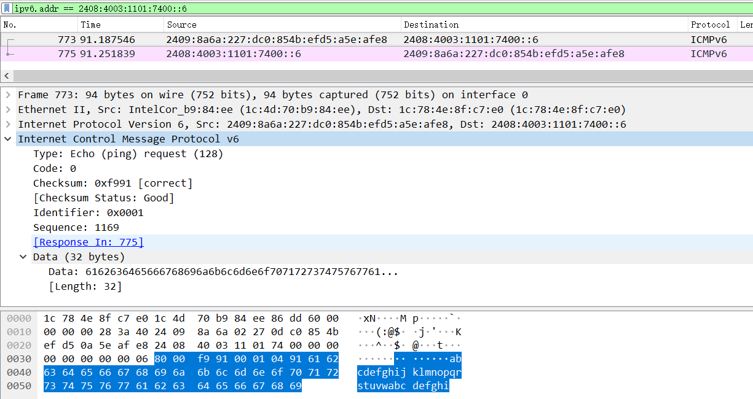Image resolution: width=753 pixels, height=399 pixels.
Task: Open the Response In: 775 link
Action: pos(89,242)
